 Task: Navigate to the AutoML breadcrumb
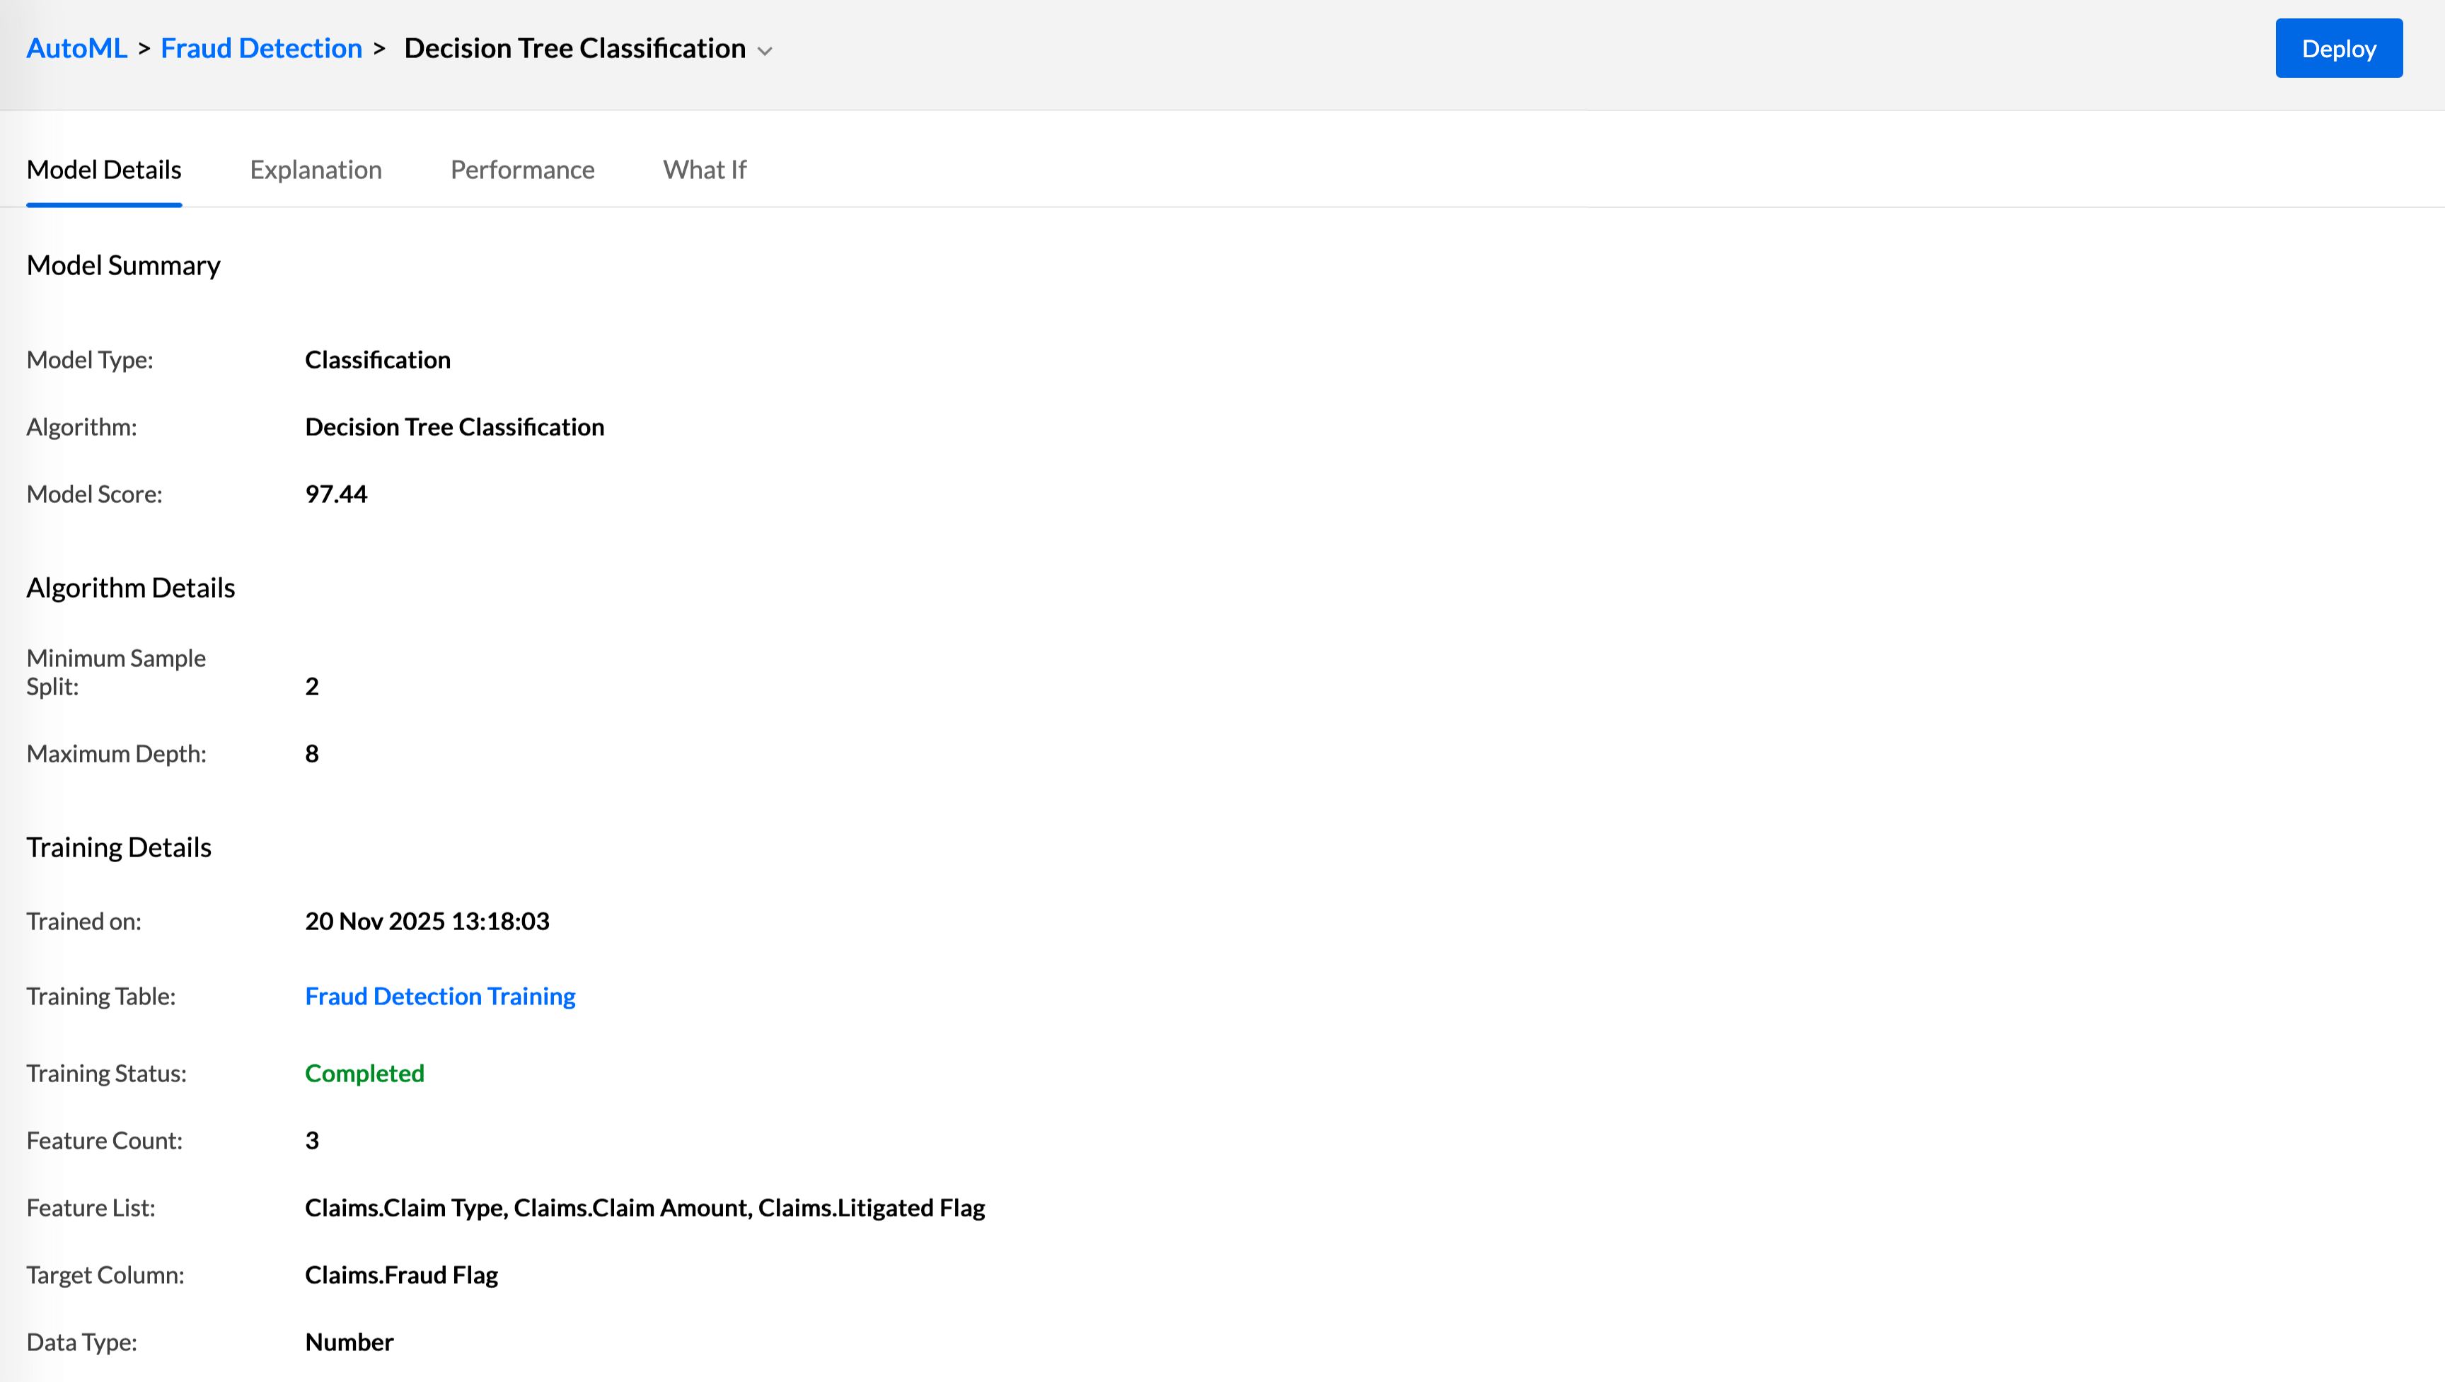(x=76, y=47)
